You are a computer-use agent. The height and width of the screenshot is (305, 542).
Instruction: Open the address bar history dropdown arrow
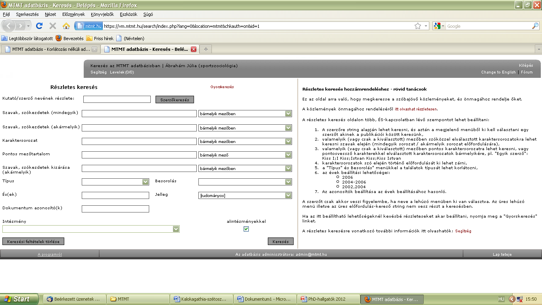click(x=427, y=26)
